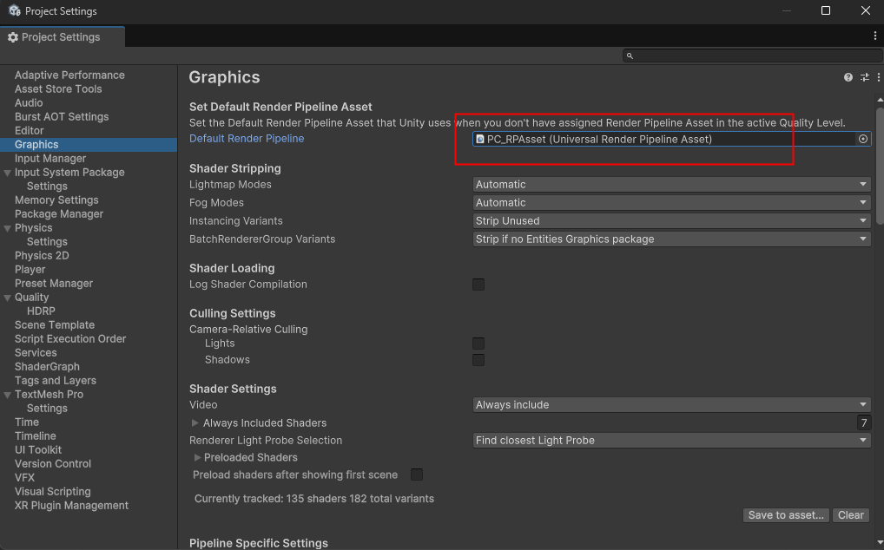Select the Graphics settings category
Image resolution: width=884 pixels, height=550 pixels.
89,145
